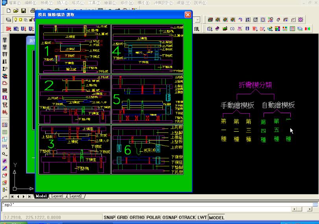Select mold structure type 5 thumbnail
319x224 pixels.
point(148,99)
